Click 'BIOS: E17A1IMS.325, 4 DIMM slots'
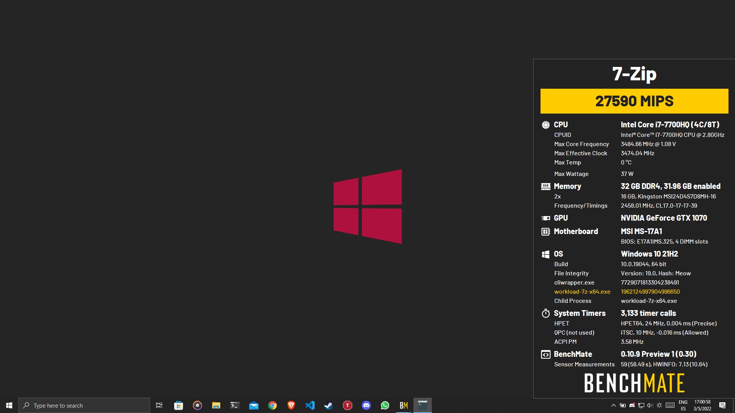The height and width of the screenshot is (413, 735). (664, 242)
